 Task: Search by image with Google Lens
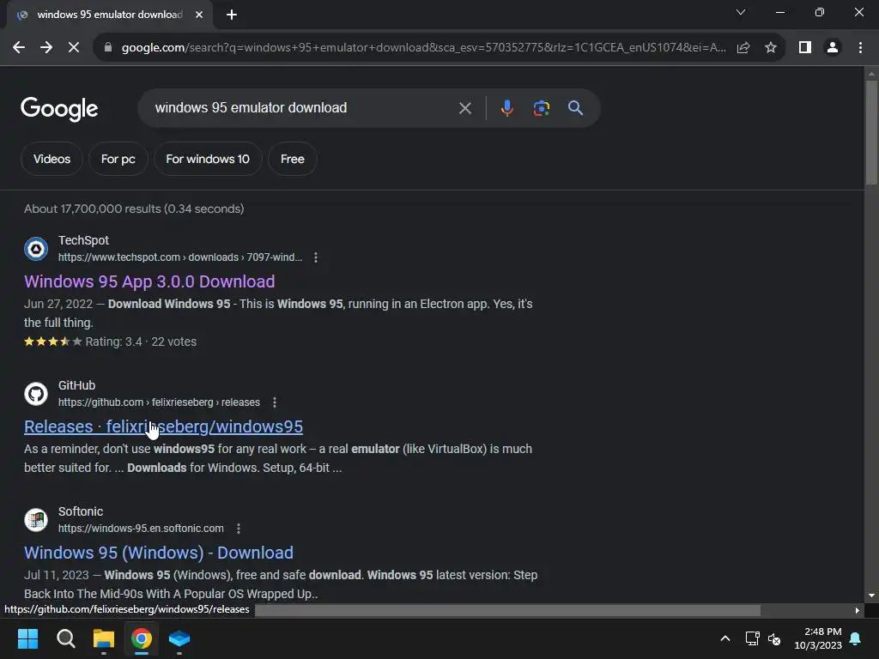[542, 107]
